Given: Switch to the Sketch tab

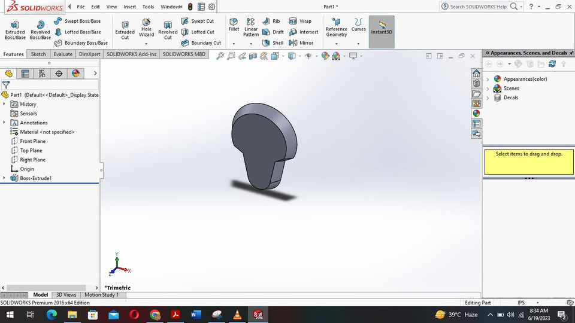Looking at the screenshot, I should (x=38, y=54).
